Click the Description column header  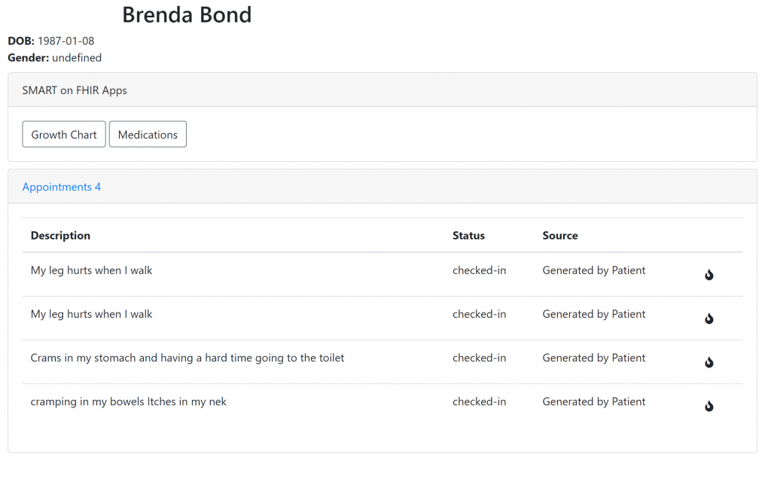click(60, 235)
